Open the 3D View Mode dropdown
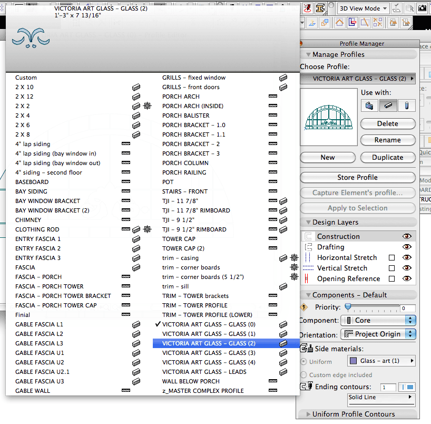Screen dimensions: 431x424 [363, 8]
